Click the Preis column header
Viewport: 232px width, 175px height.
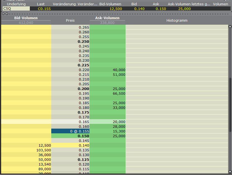coord(70,20)
